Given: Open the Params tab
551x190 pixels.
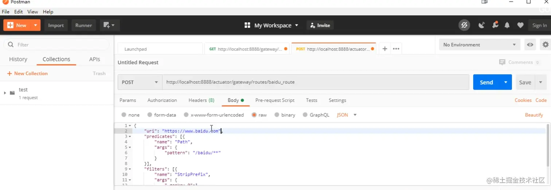Looking at the screenshot, I should (x=128, y=100).
